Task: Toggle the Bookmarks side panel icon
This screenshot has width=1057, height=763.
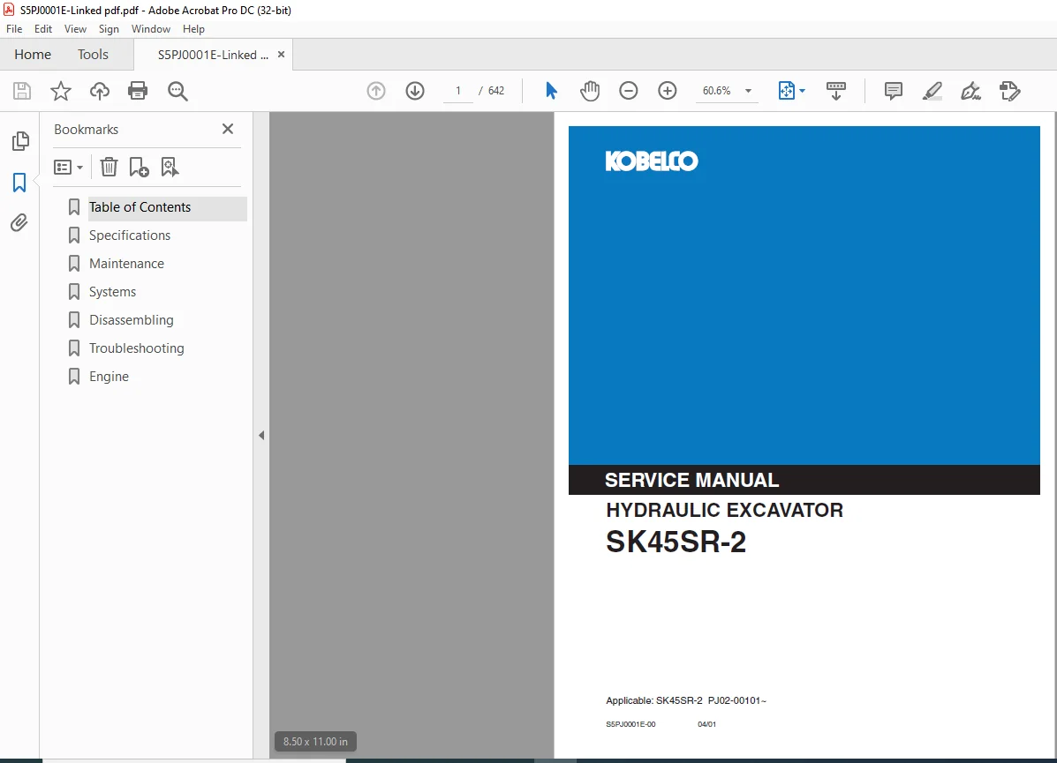Action: (x=19, y=183)
